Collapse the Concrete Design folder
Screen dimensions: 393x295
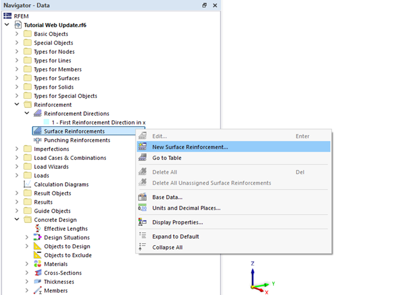tap(17, 219)
